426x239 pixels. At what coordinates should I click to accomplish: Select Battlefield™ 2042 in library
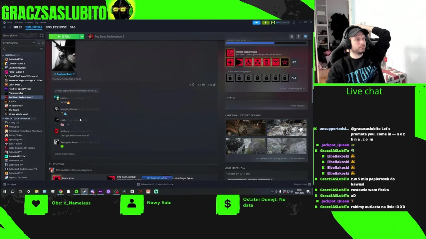pos(17,156)
